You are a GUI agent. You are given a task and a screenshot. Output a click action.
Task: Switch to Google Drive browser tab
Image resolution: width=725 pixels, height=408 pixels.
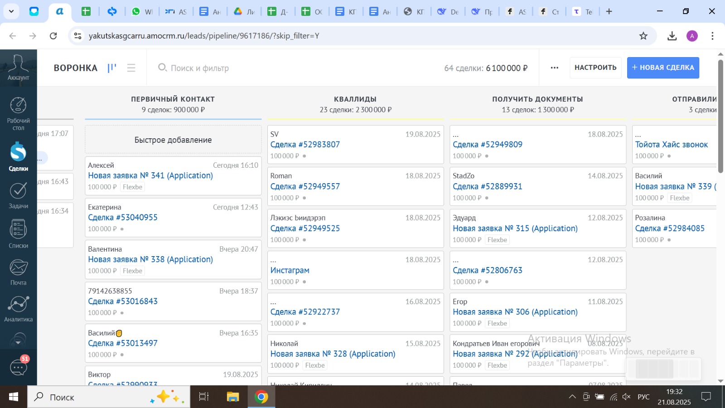click(245, 11)
